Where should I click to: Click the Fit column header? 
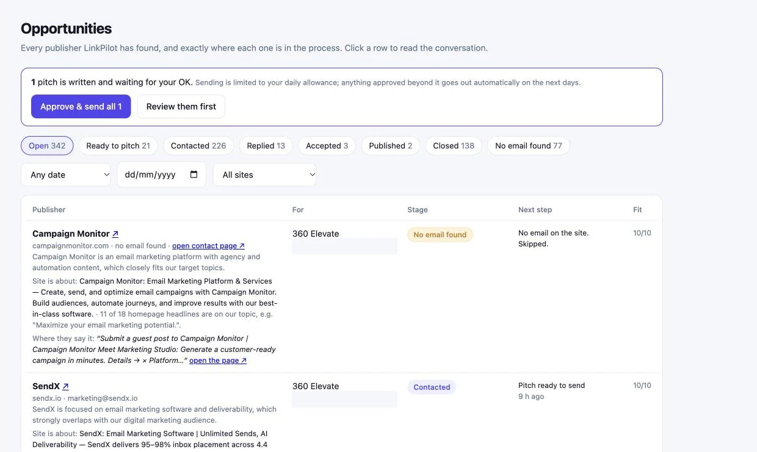click(x=637, y=210)
